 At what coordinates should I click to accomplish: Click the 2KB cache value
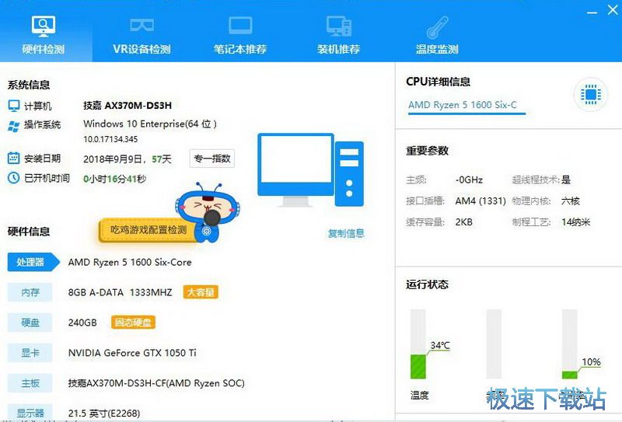pos(463,222)
